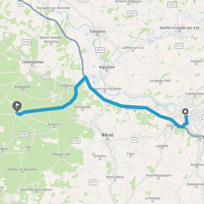The image size is (204, 204).
Task: Click the destination flag marker pin
Action: (x=17, y=106)
